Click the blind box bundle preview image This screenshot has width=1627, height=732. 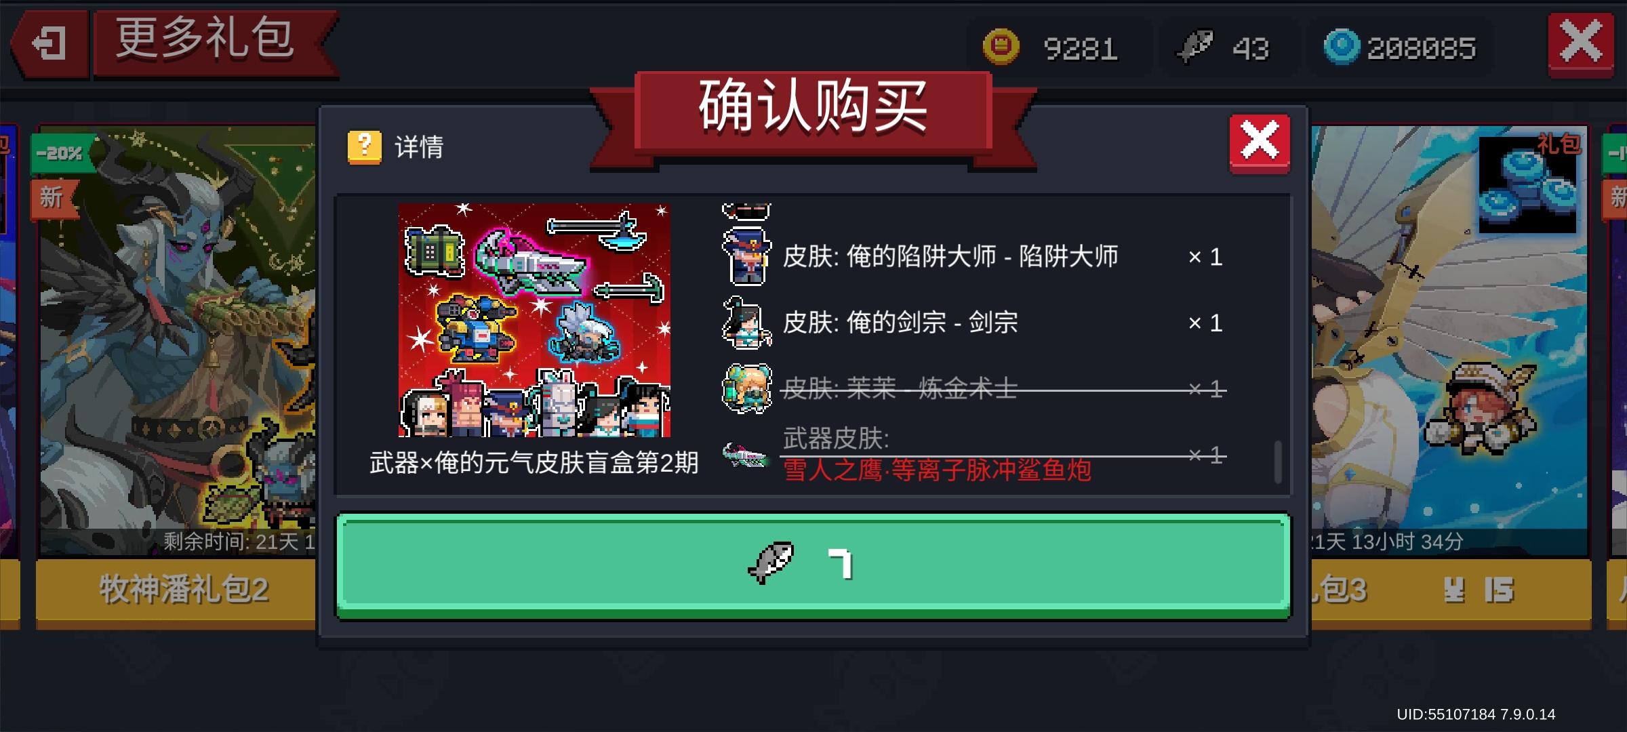pyautogui.click(x=534, y=320)
